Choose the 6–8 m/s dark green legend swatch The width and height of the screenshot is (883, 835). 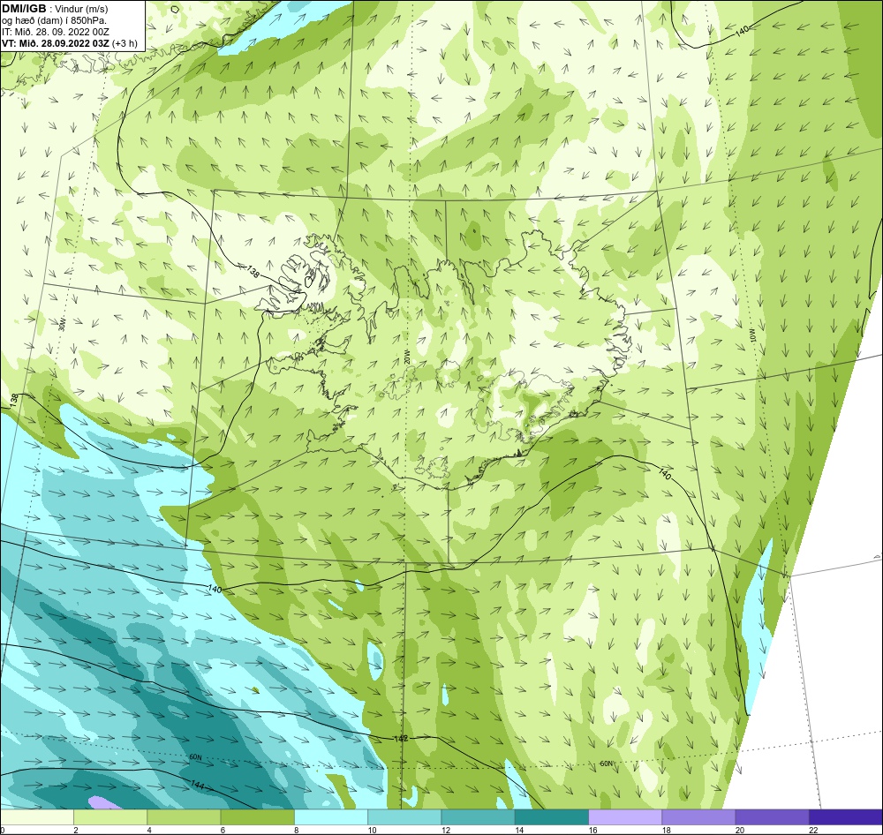[257, 816]
